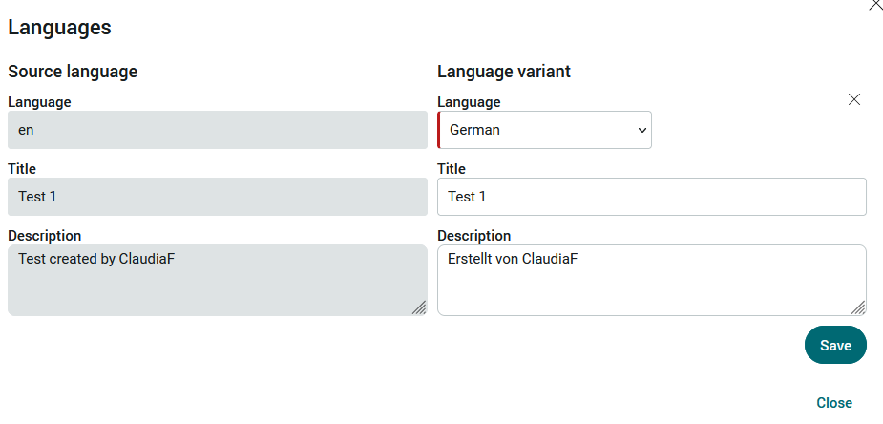Viewport: 883px width, 424px height.
Task: Click the Description label in the Source language section
Action: pos(45,235)
